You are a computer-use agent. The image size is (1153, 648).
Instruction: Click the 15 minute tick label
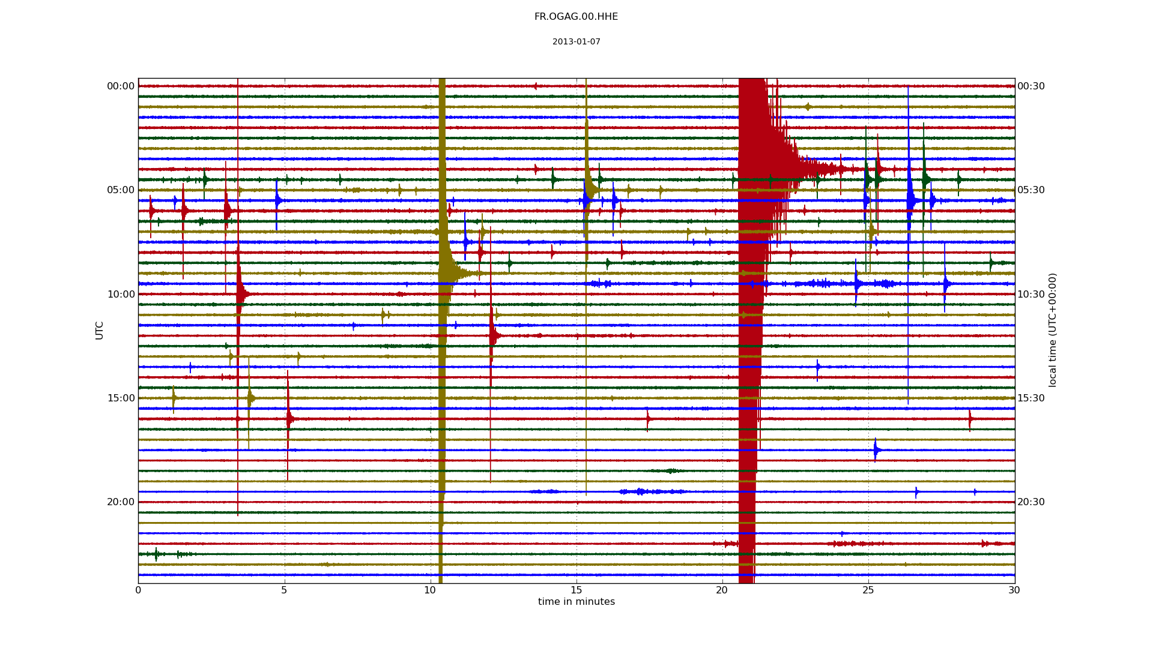coord(576,590)
